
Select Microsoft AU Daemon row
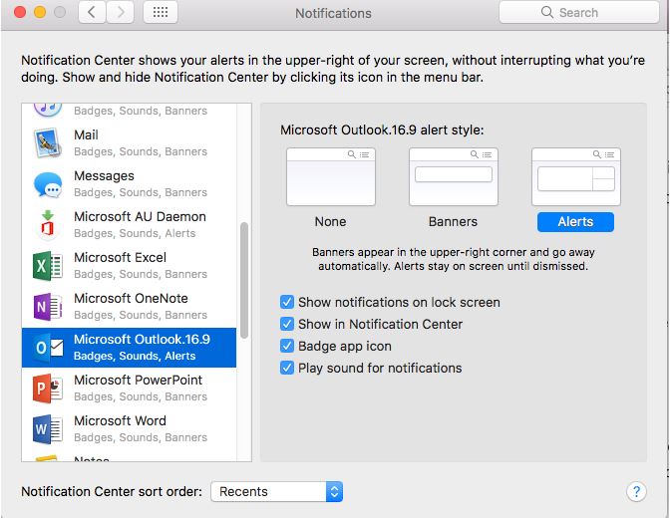click(129, 224)
